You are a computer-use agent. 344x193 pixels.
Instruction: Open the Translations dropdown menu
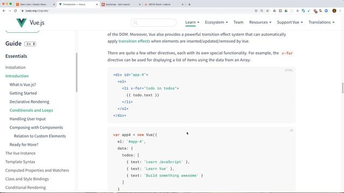pos(321,23)
